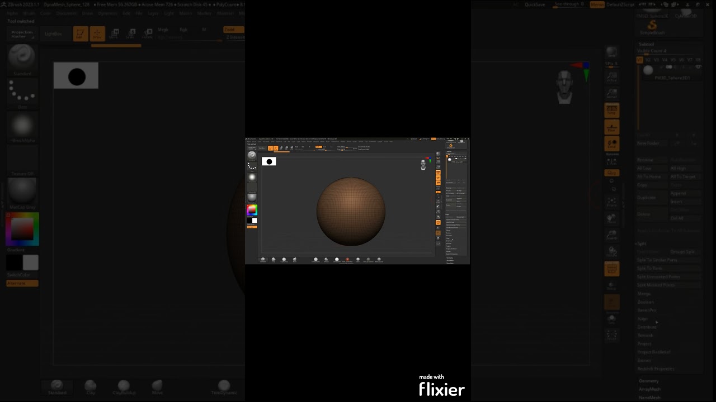This screenshot has height=402, width=716.
Task: Toggle Persp perspective button in center right shelf
Action: point(438,172)
